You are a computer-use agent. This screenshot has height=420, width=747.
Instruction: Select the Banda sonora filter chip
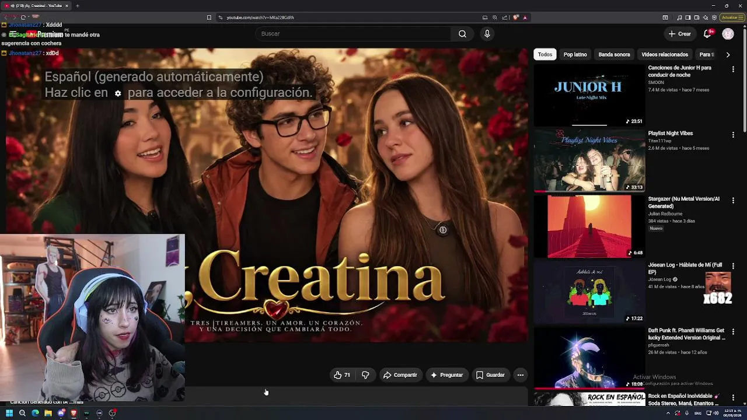click(x=614, y=54)
